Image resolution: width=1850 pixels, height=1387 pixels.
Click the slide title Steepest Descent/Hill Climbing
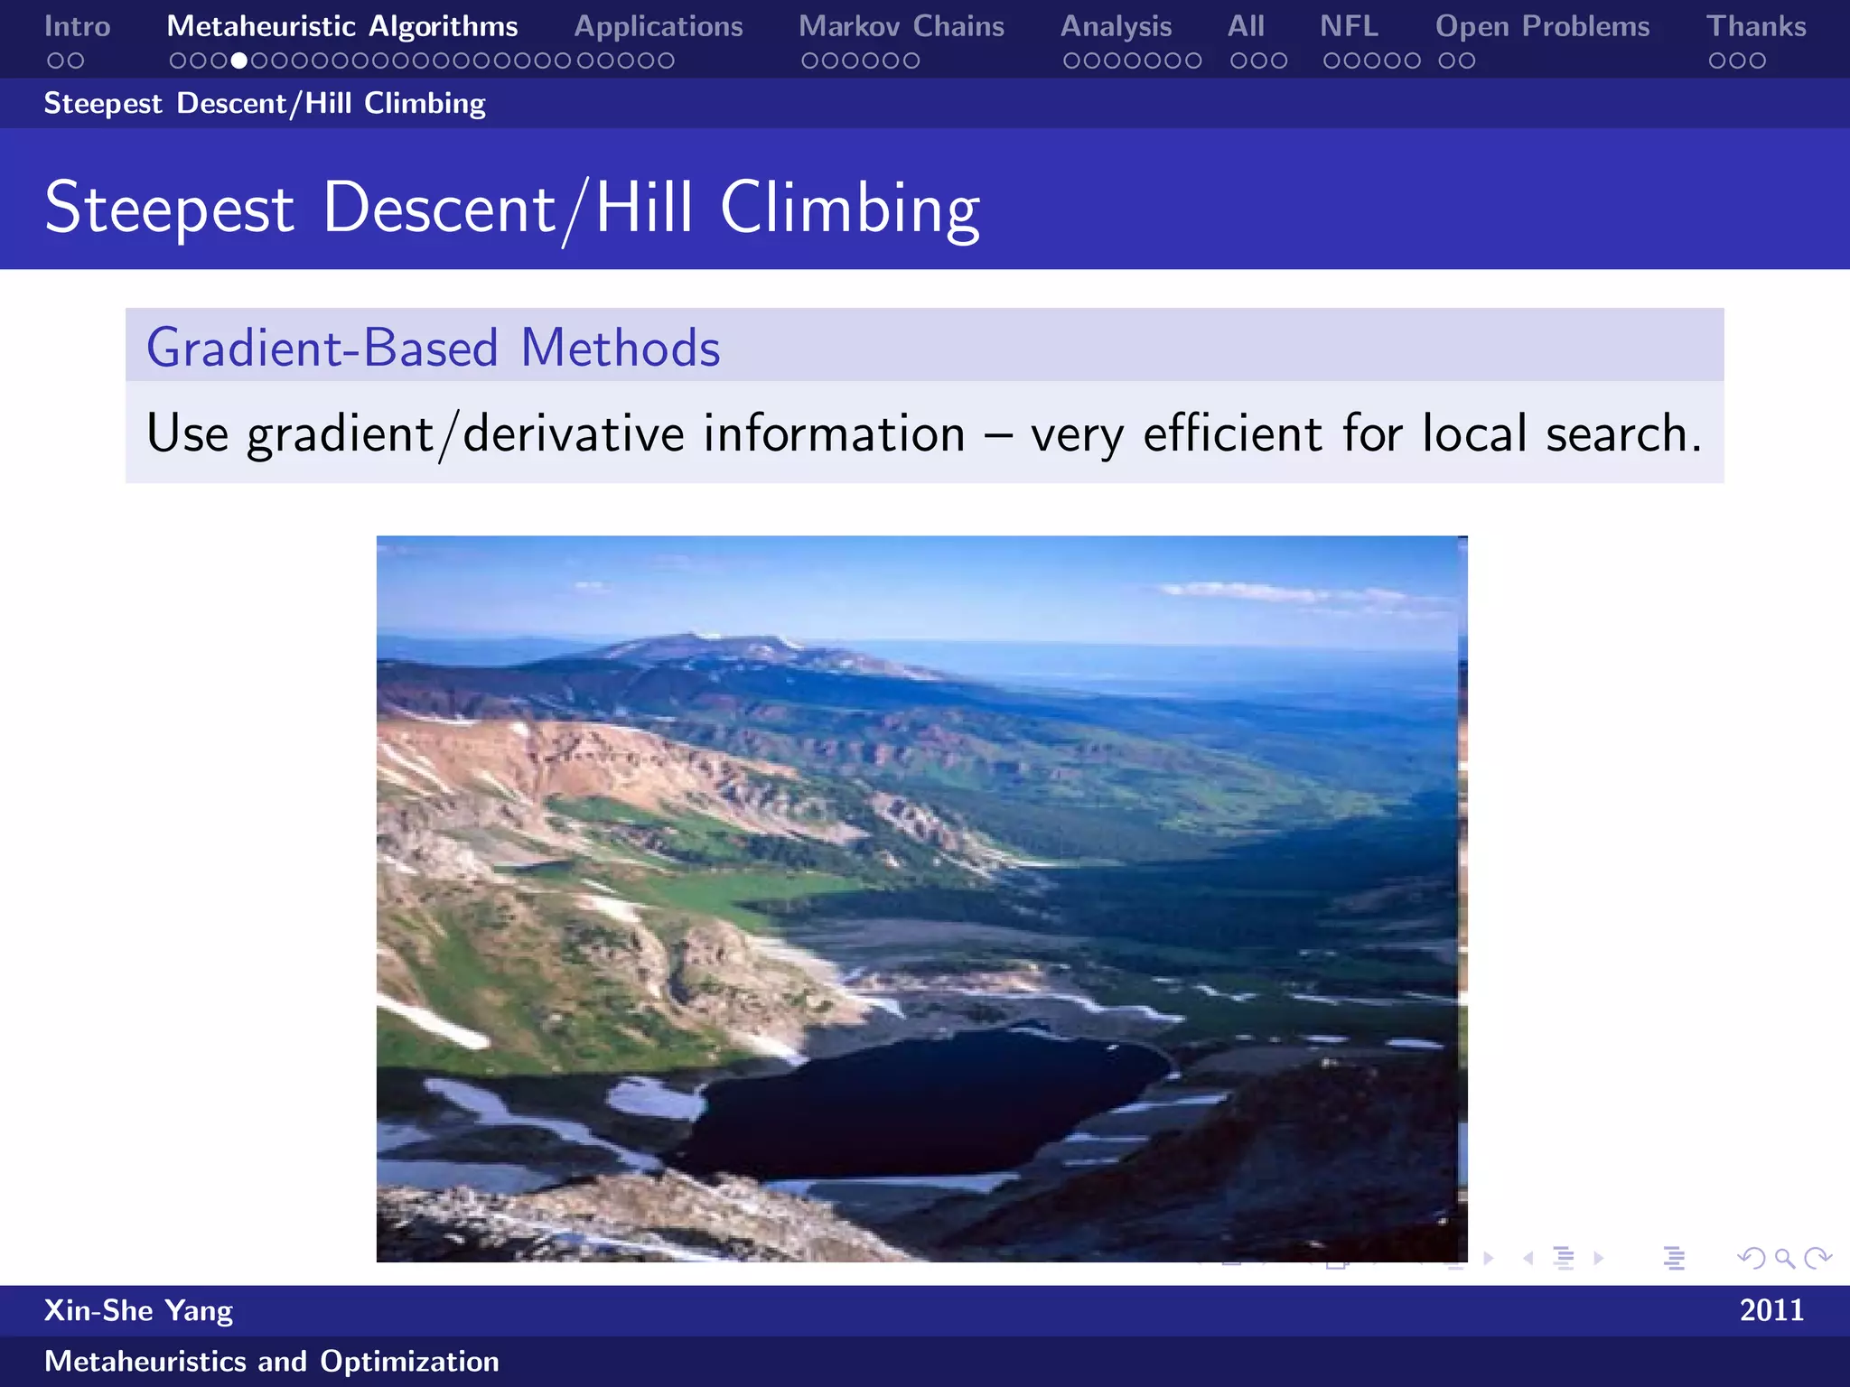[x=512, y=209]
